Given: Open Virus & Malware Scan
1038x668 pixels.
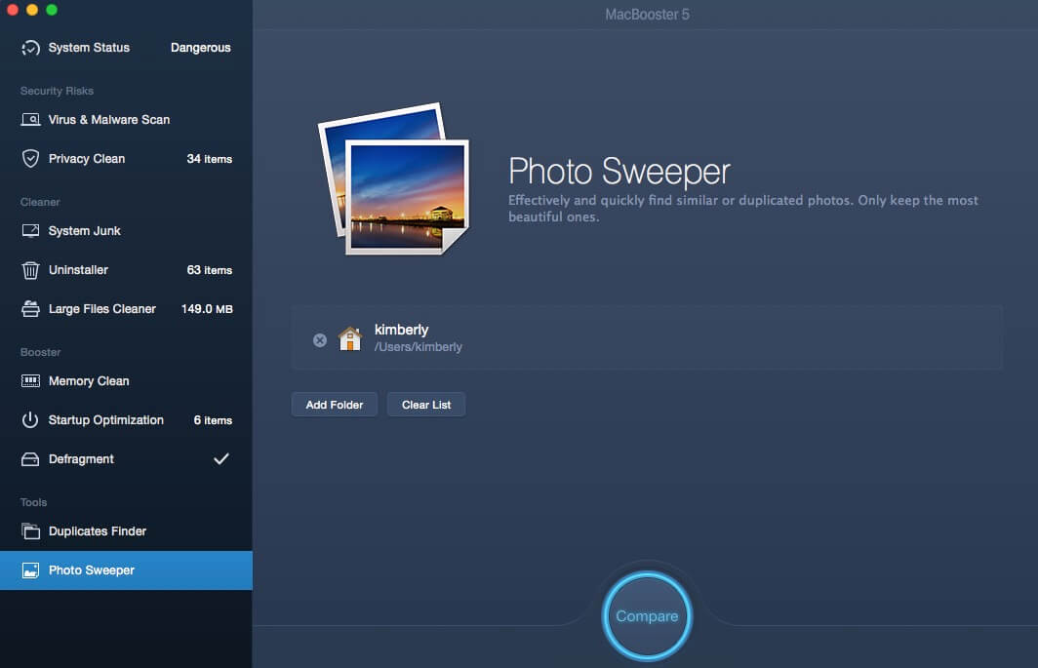Looking at the screenshot, I should click(x=126, y=120).
